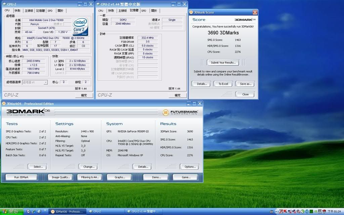Click the left CPU-Z window title icon
The image size is (344, 215).
[x=4, y=4]
